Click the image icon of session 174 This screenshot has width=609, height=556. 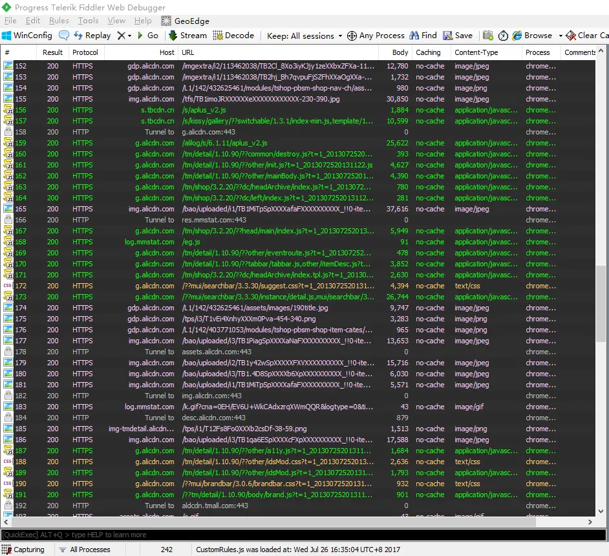[x=8, y=308]
